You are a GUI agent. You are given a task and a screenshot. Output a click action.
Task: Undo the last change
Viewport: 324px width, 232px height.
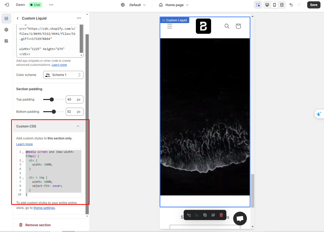tap(291, 5)
